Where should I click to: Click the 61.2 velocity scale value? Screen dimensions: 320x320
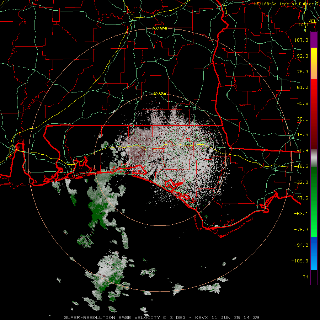[303, 87]
